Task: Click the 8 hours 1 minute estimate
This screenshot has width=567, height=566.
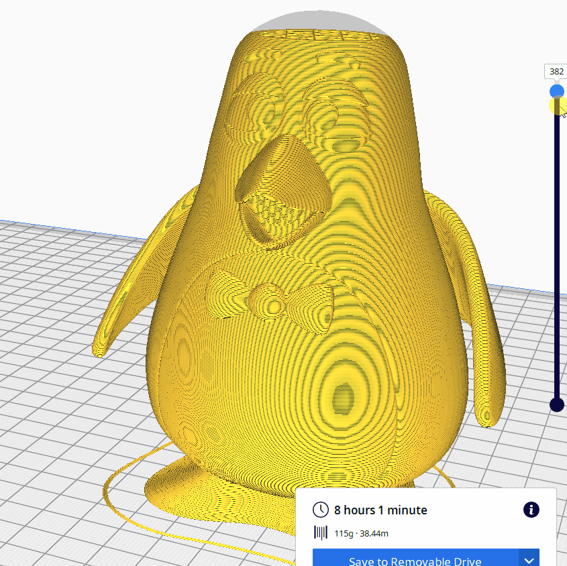Action: (x=380, y=510)
